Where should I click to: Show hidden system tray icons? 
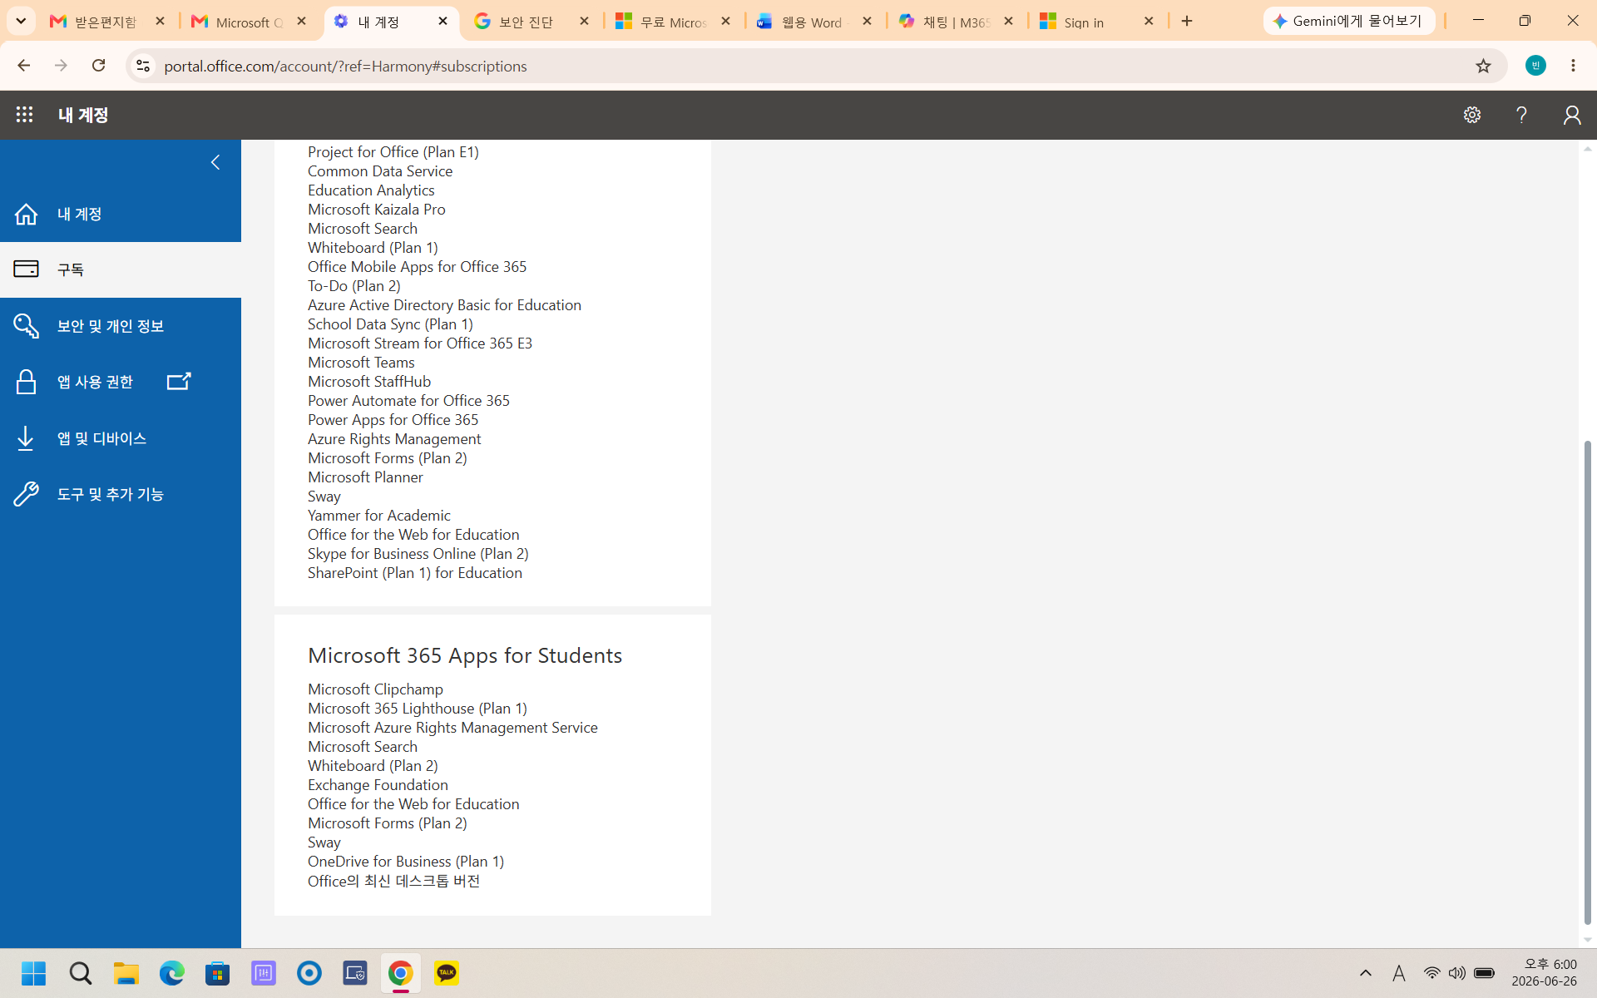[x=1366, y=973]
